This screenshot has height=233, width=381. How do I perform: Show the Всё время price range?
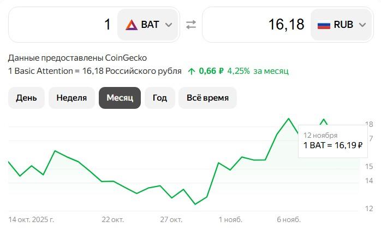(x=207, y=98)
